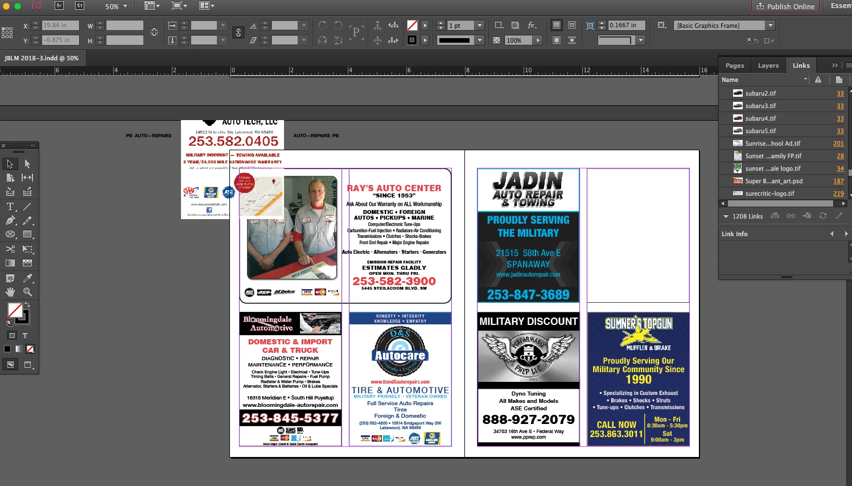Image resolution: width=852 pixels, height=486 pixels.
Task: Select the Selection tool arrow
Action: [10, 164]
